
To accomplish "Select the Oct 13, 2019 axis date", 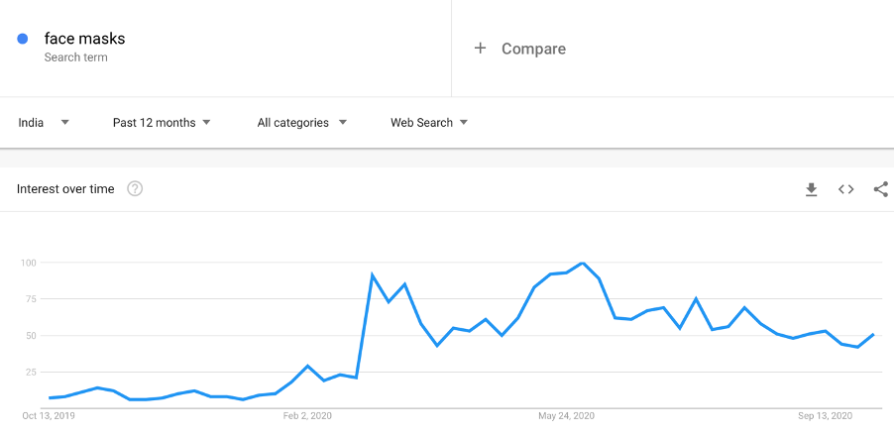I will pyautogui.click(x=49, y=416).
